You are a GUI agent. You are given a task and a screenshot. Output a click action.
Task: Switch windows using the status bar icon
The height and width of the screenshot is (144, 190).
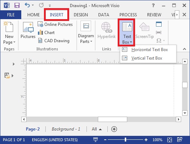179,140
